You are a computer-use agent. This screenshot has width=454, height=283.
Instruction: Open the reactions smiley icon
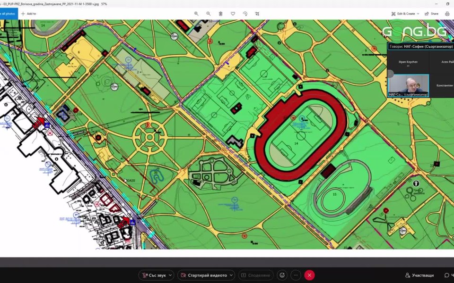pos(282,275)
